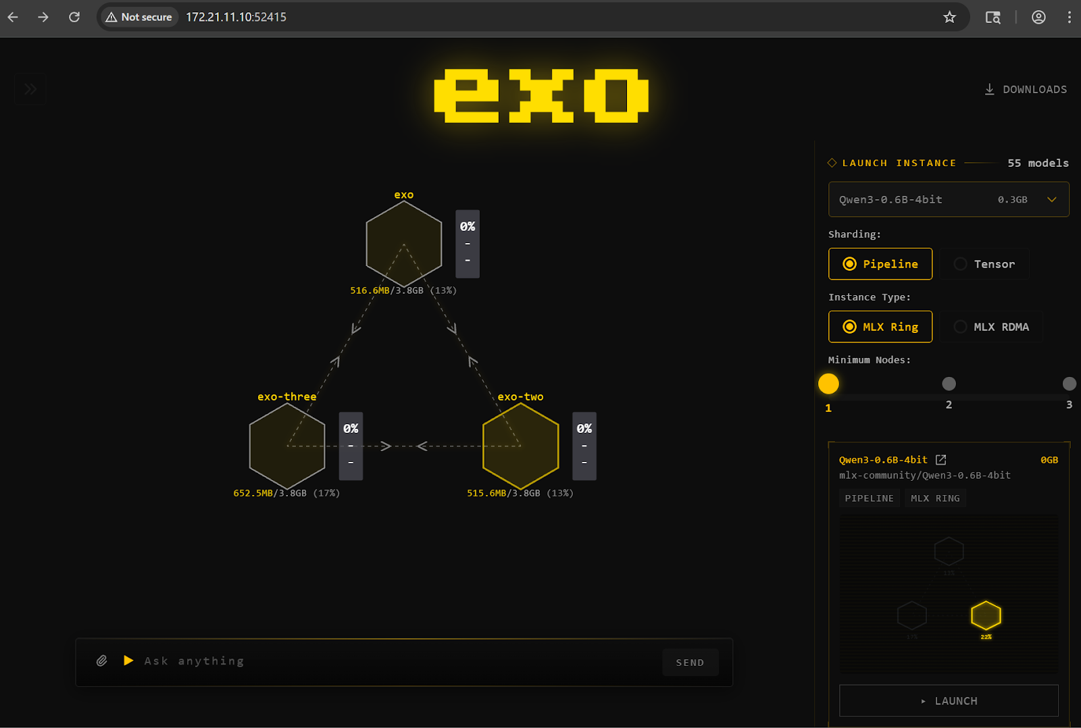Open the tab search icon in the toolbar
The width and height of the screenshot is (1081, 728).
(992, 17)
